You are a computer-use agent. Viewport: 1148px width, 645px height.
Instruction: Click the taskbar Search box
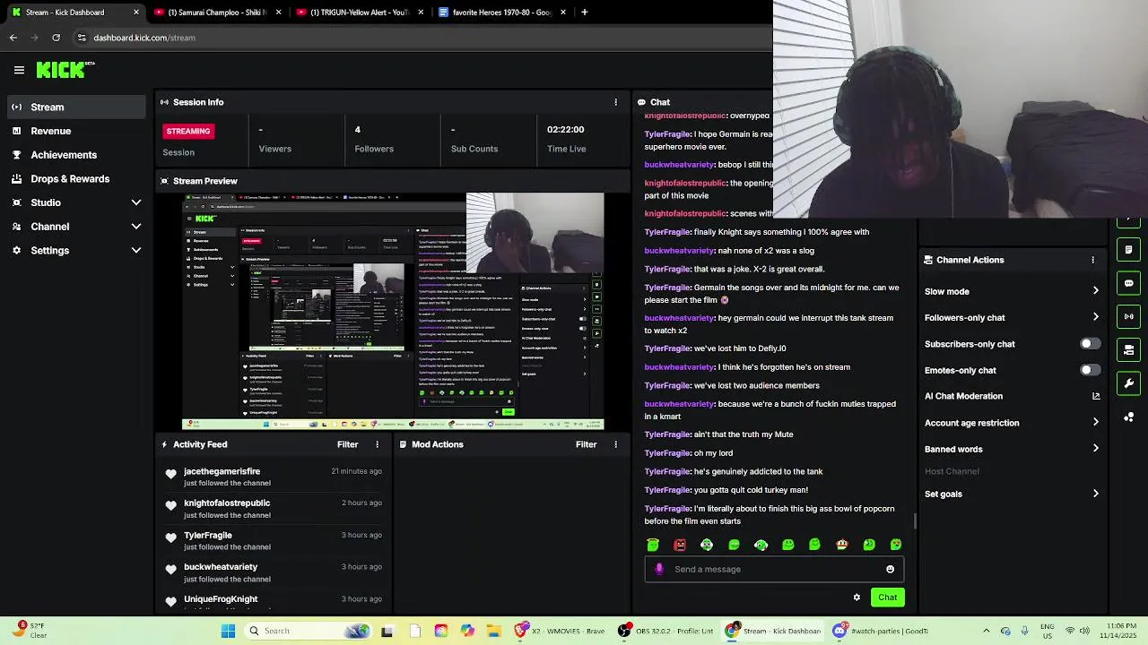point(307,631)
